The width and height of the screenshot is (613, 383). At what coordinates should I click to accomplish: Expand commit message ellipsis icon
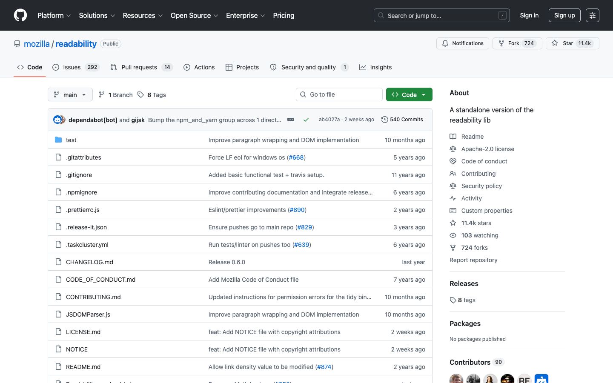[291, 120]
